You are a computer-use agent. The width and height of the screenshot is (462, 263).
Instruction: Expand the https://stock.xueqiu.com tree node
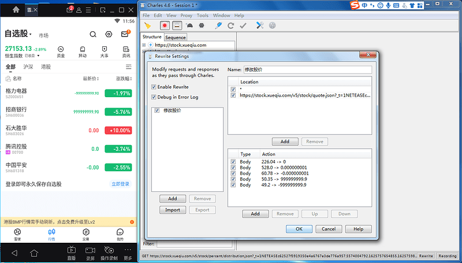point(144,45)
